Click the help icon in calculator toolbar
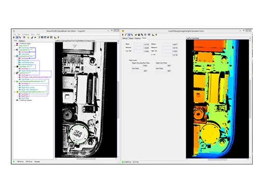Viewport: 259px width, 194px height. (156, 35)
